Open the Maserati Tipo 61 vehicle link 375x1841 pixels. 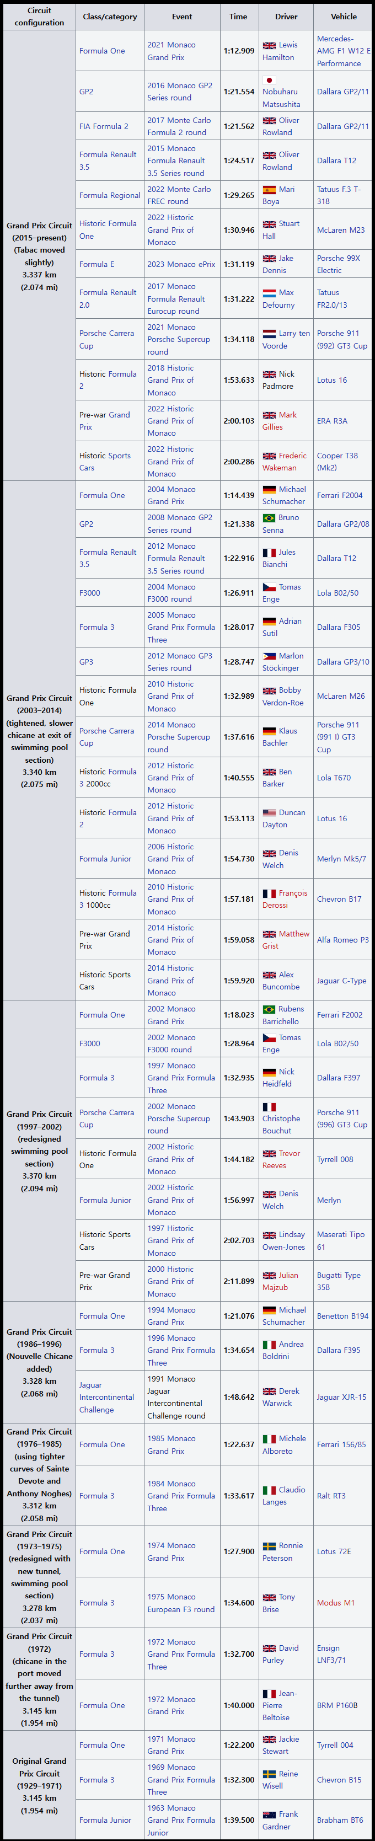click(341, 1241)
